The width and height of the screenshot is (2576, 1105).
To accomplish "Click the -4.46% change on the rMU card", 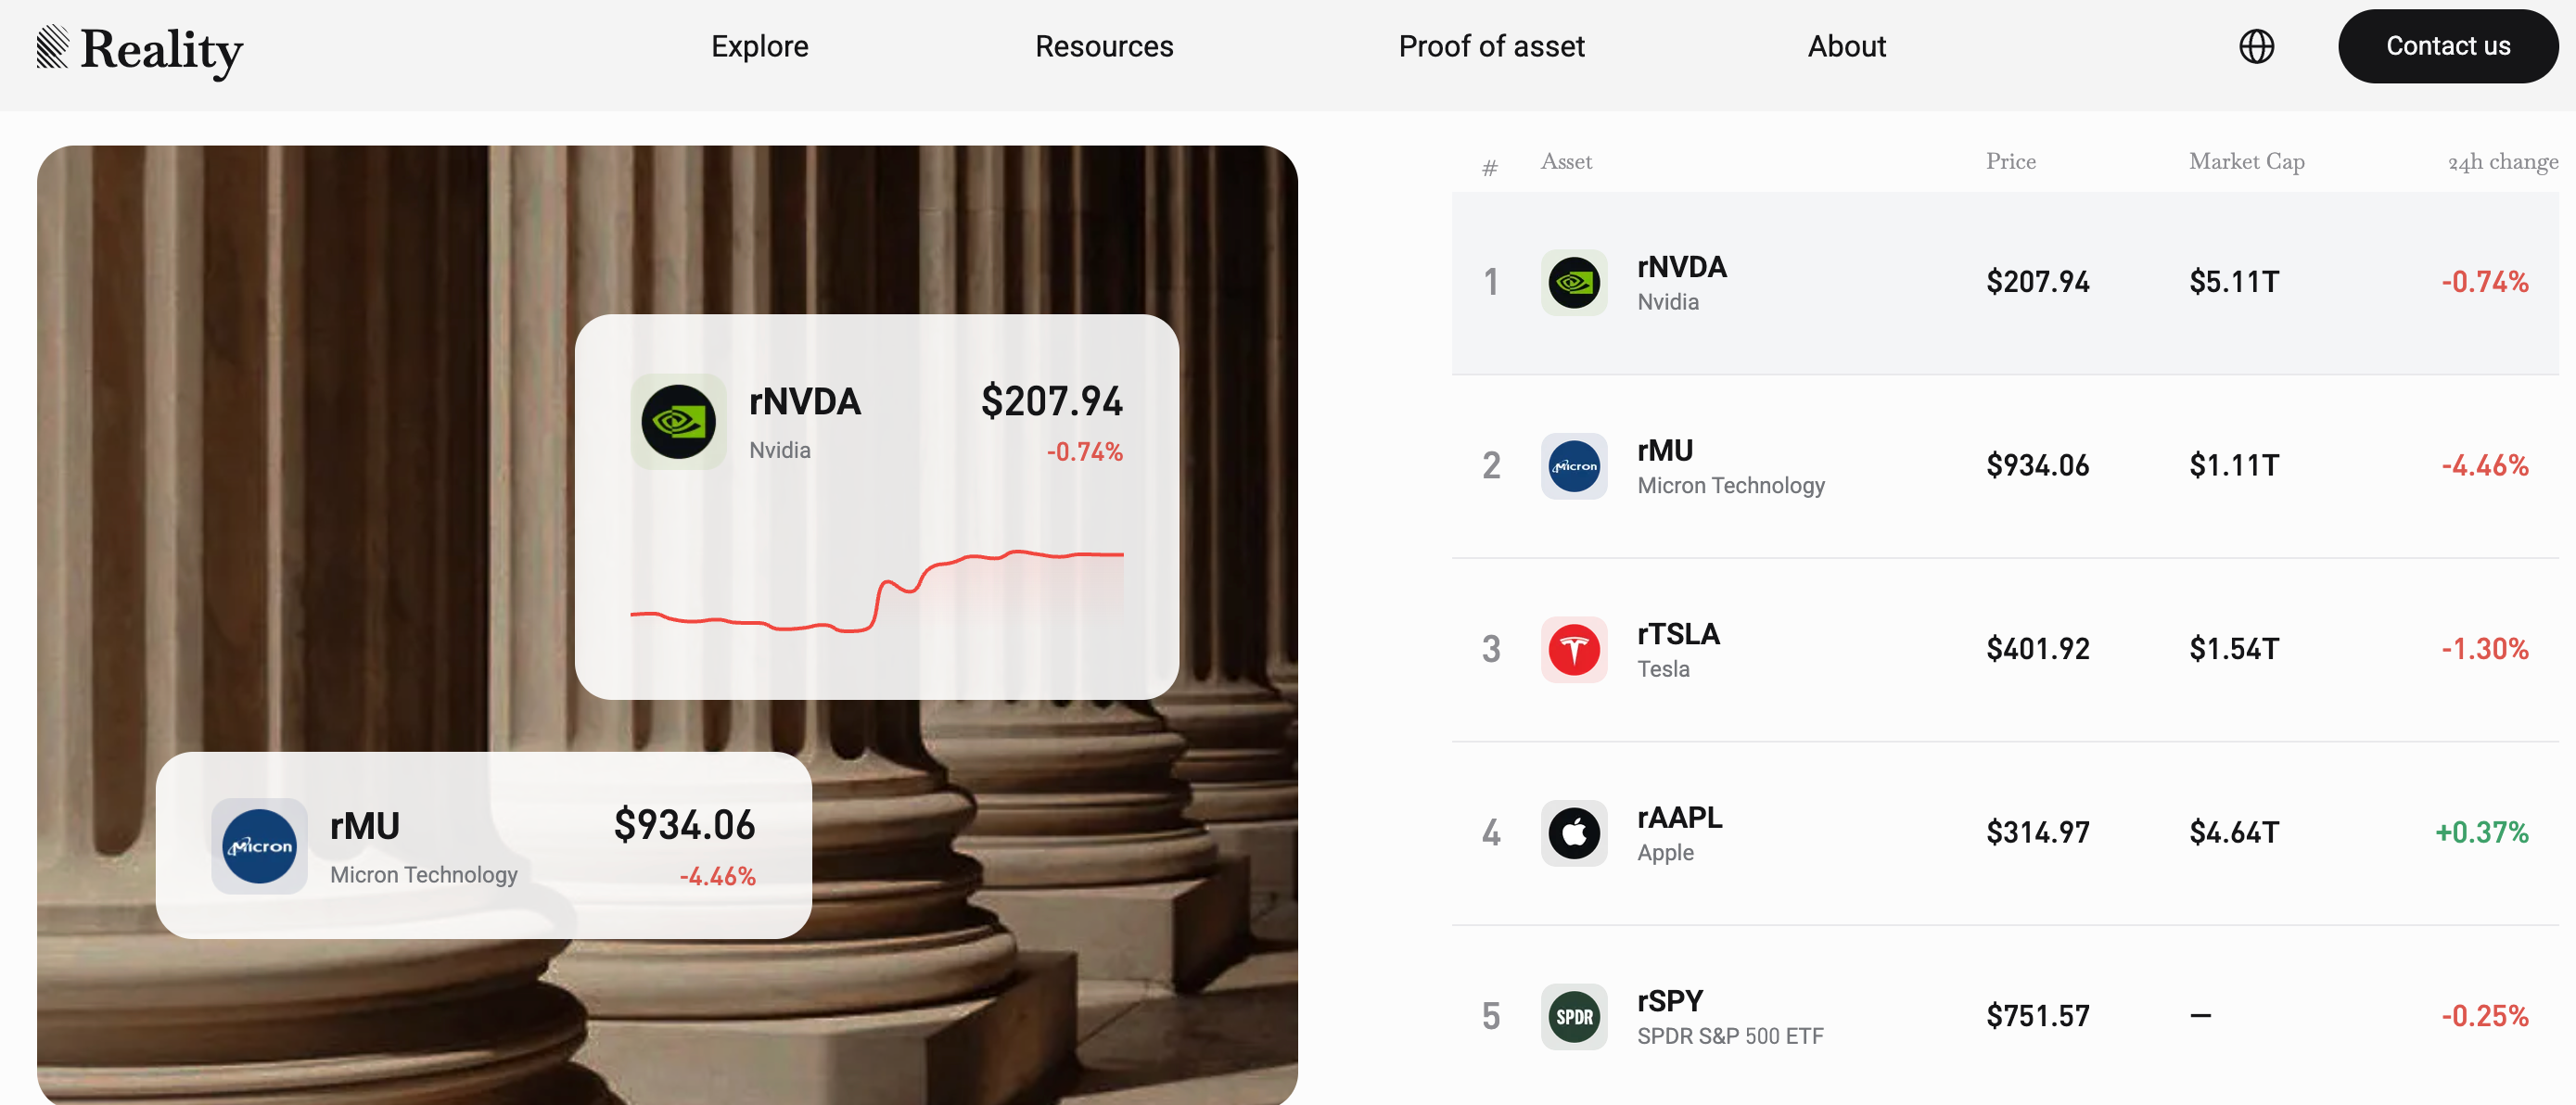I will [718, 877].
